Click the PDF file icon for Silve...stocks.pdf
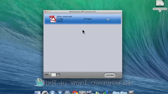Viewport: 168px width, 94px height. 53,19
